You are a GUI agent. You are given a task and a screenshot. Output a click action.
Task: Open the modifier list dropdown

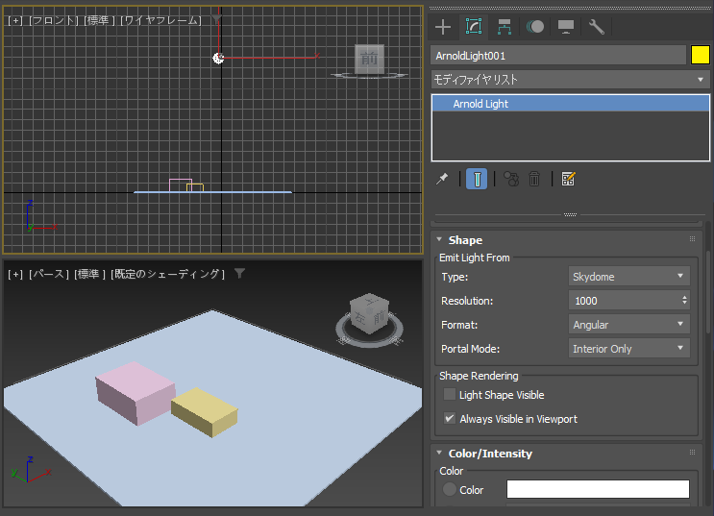pyautogui.click(x=570, y=80)
